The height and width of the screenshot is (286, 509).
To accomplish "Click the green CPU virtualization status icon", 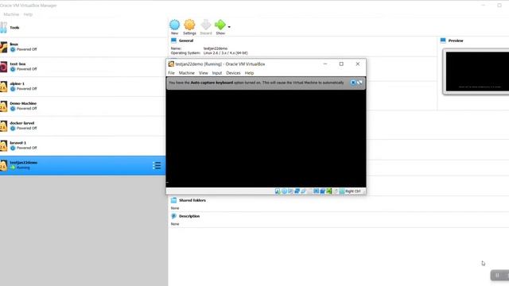I will 328,191.
